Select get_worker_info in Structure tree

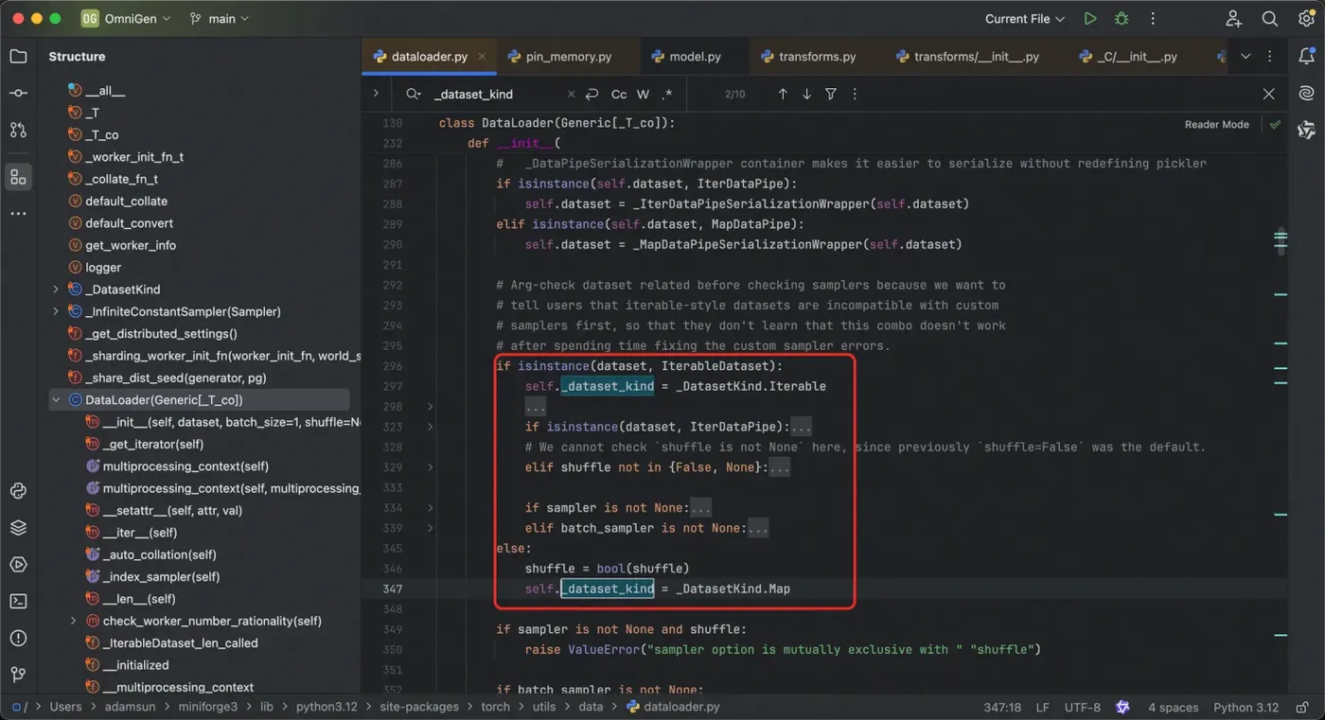click(131, 245)
